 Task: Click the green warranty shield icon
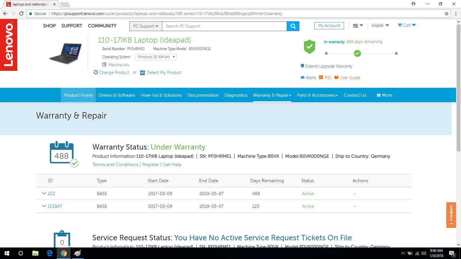pos(309,47)
